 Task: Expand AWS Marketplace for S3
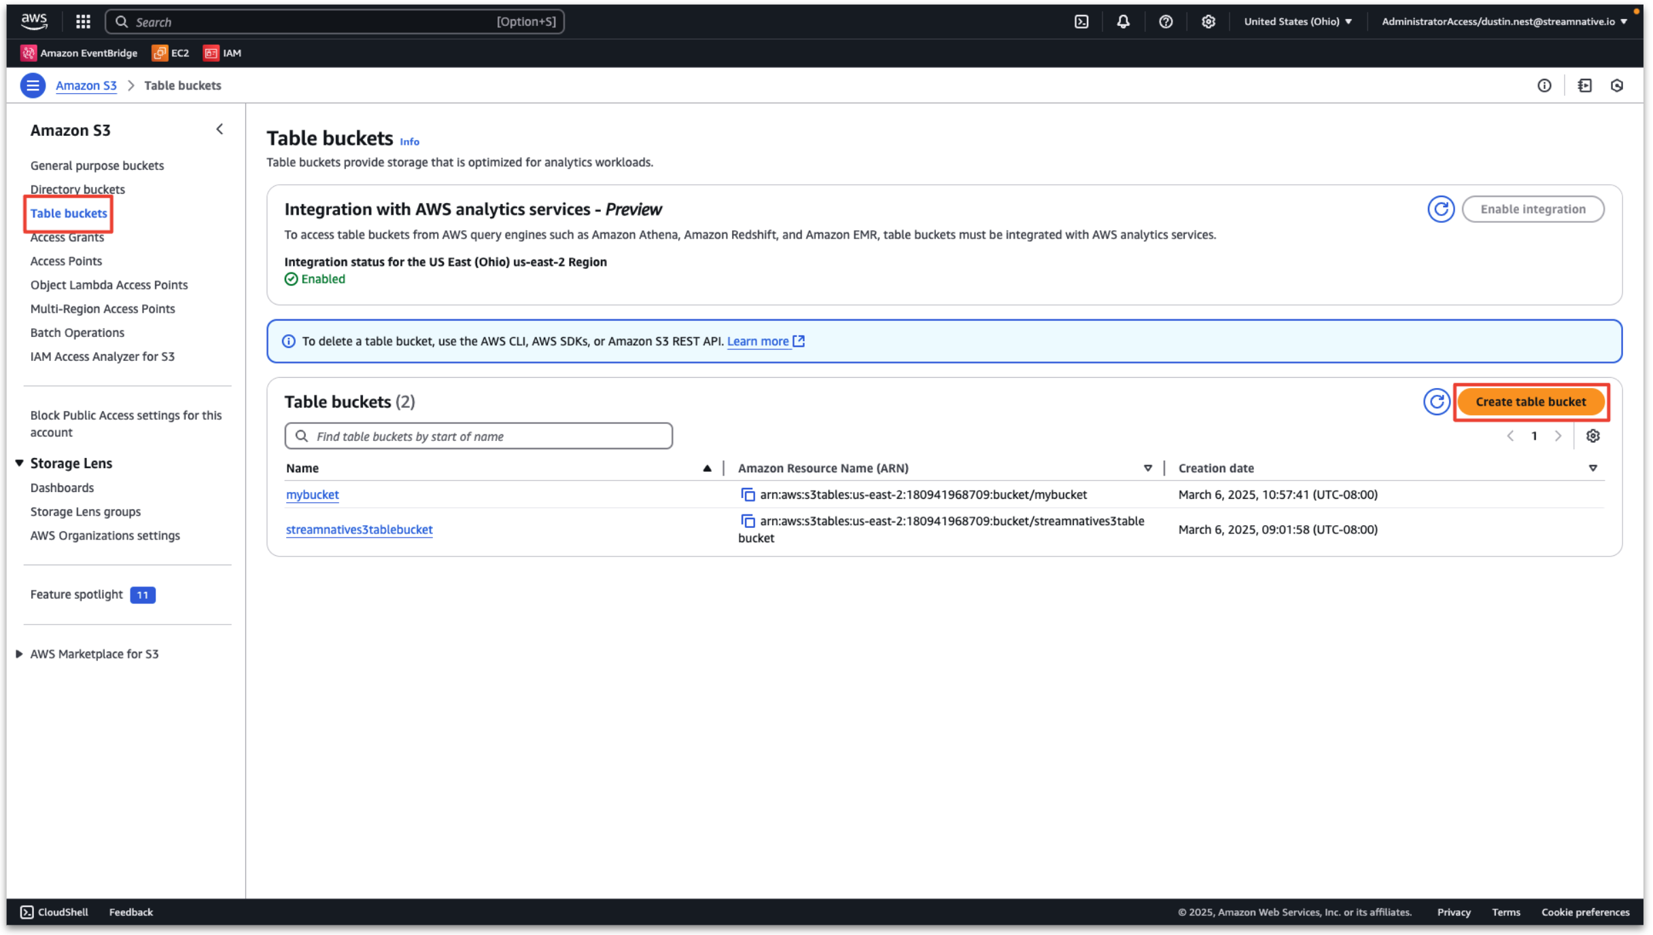(20, 654)
